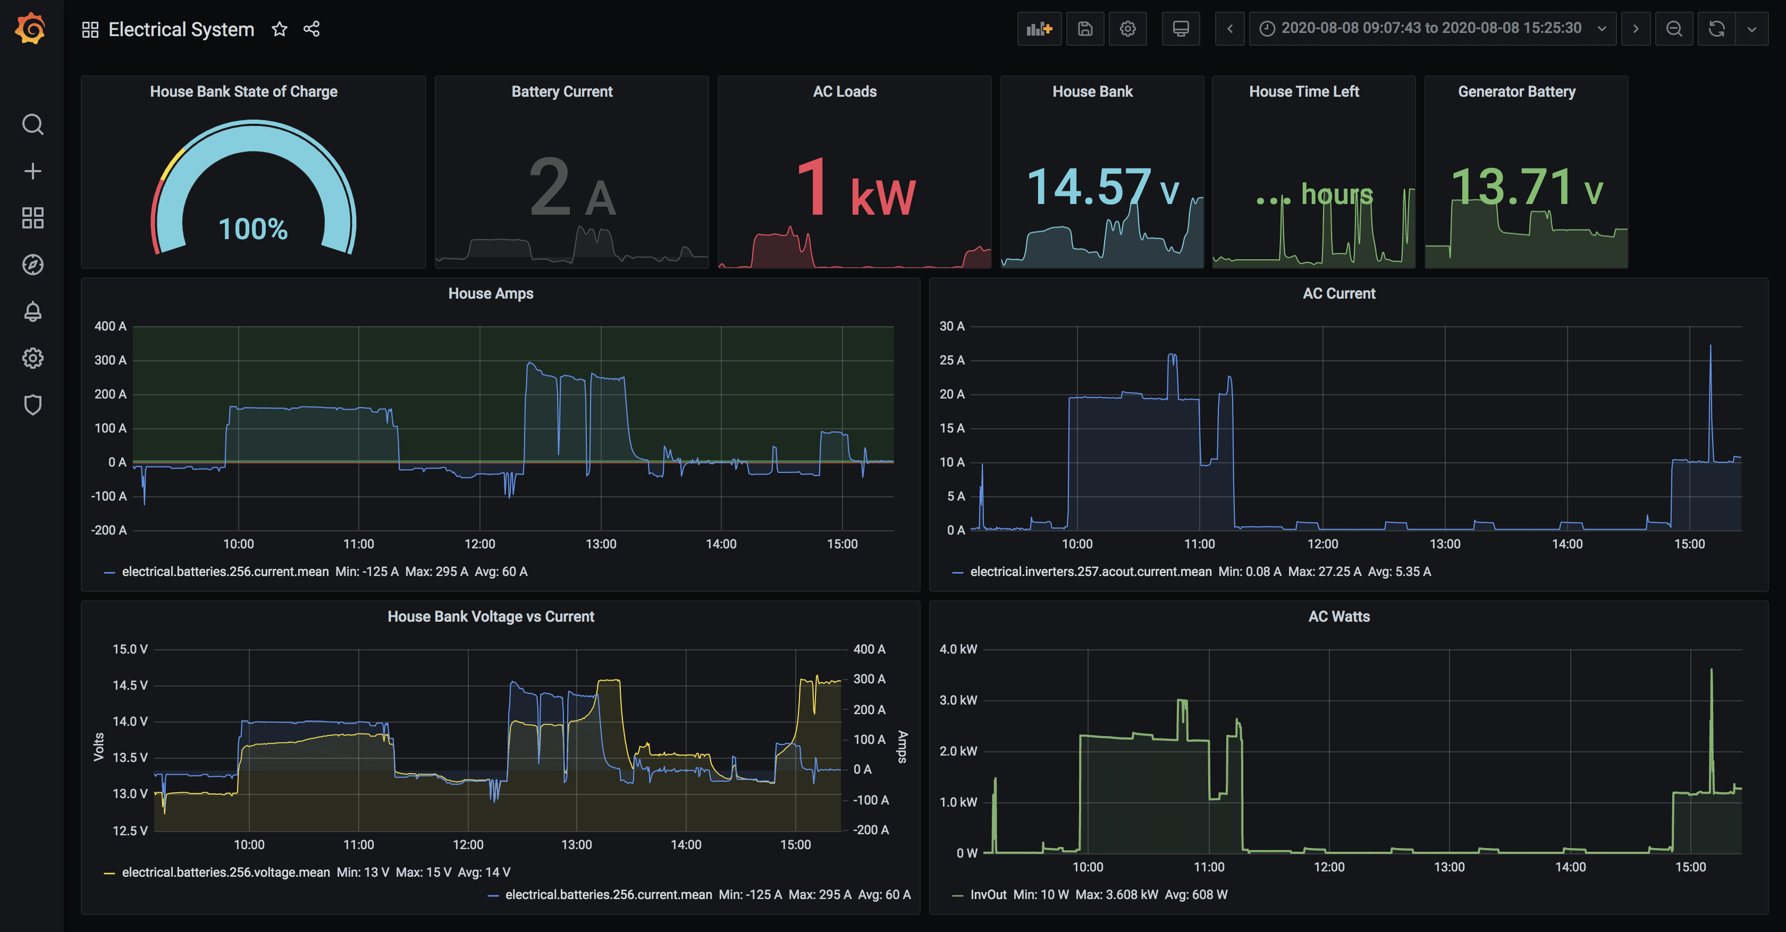The image size is (1786, 932).
Task: Star the Electrical System dashboard
Action: point(280,29)
